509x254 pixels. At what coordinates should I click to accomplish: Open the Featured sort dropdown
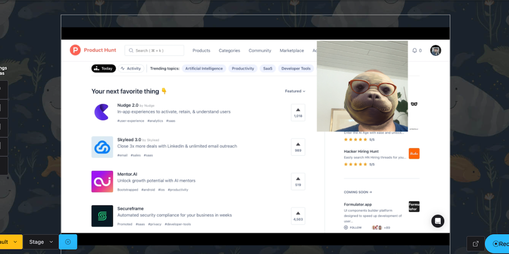[x=295, y=91]
